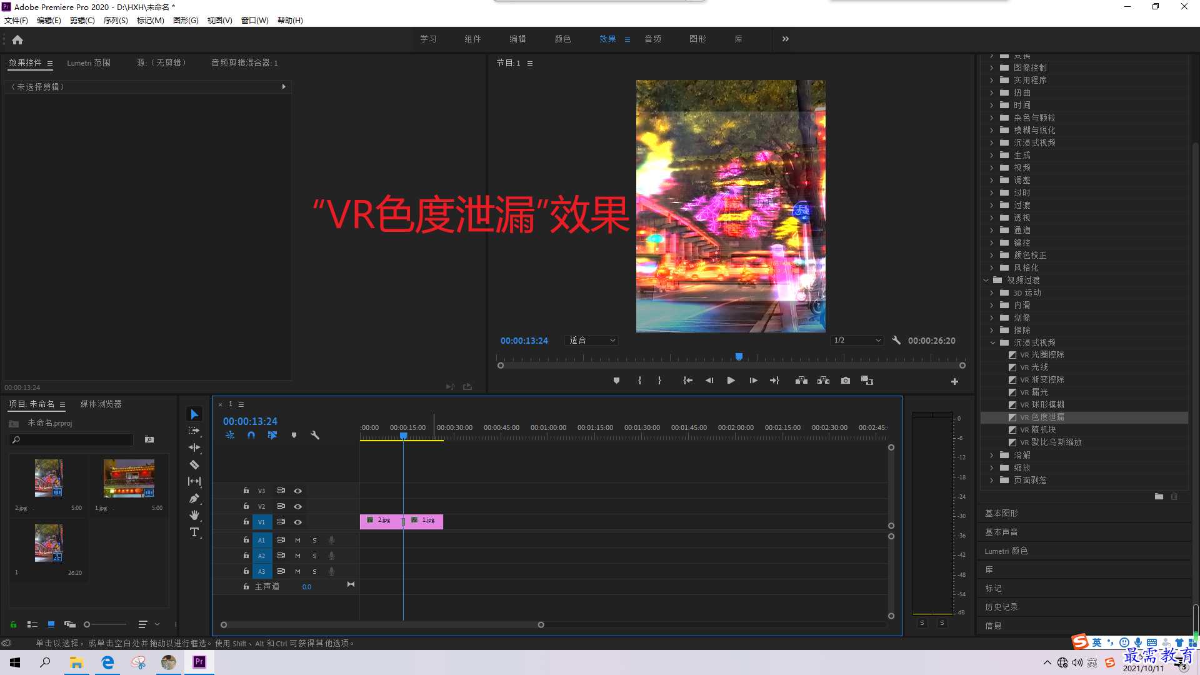Expand the 溶解 transitions folder
Screen dimensions: 1200x675
pos(991,455)
